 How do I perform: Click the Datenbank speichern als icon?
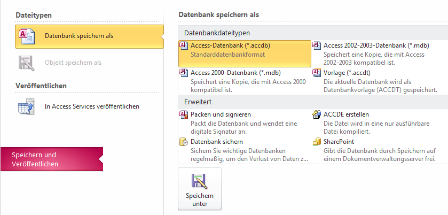click(26, 36)
